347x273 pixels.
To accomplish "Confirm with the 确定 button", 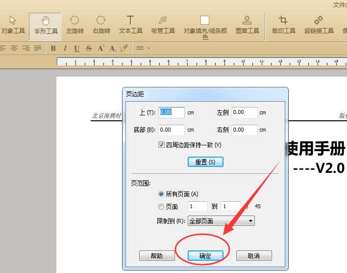I will point(205,256).
